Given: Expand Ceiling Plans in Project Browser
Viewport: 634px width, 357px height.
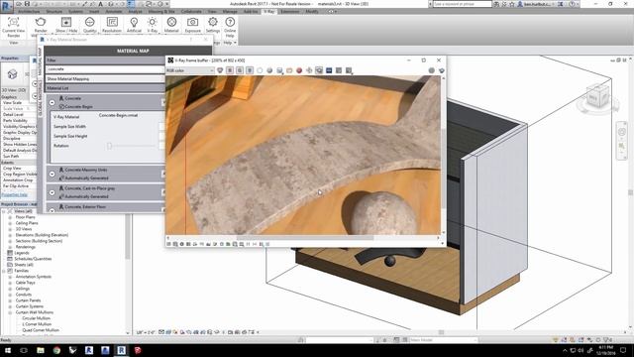Looking at the screenshot, I should (x=10, y=223).
